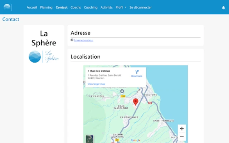
Task: Switch to satellite view thumbnail
Action: 89,139
